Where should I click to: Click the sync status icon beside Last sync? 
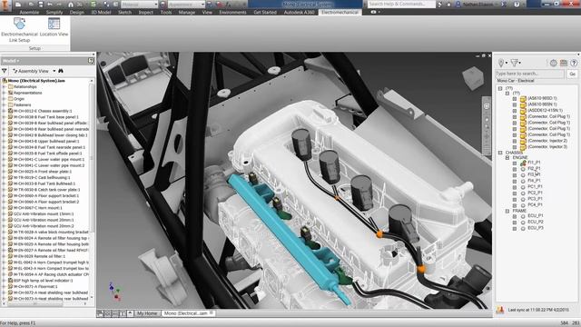tap(500, 310)
